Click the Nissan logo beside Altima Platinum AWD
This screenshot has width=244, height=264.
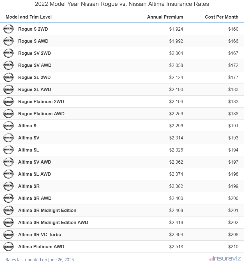8,247
